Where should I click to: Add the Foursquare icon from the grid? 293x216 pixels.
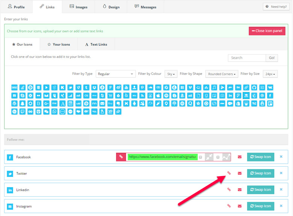click(x=238, y=96)
